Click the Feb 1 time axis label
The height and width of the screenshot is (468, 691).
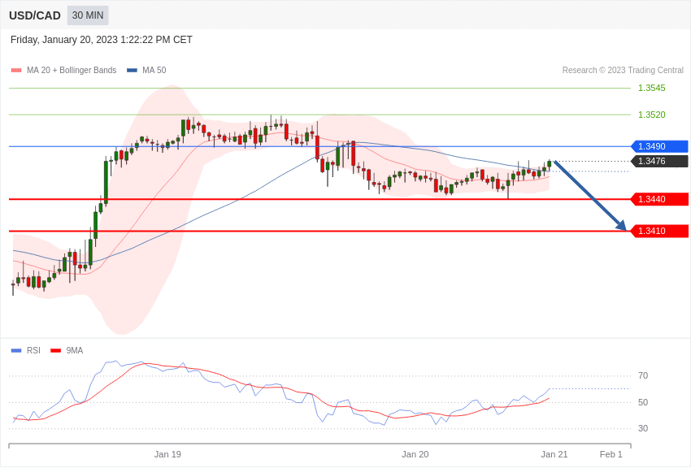pyautogui.click(x=611, y=454)
